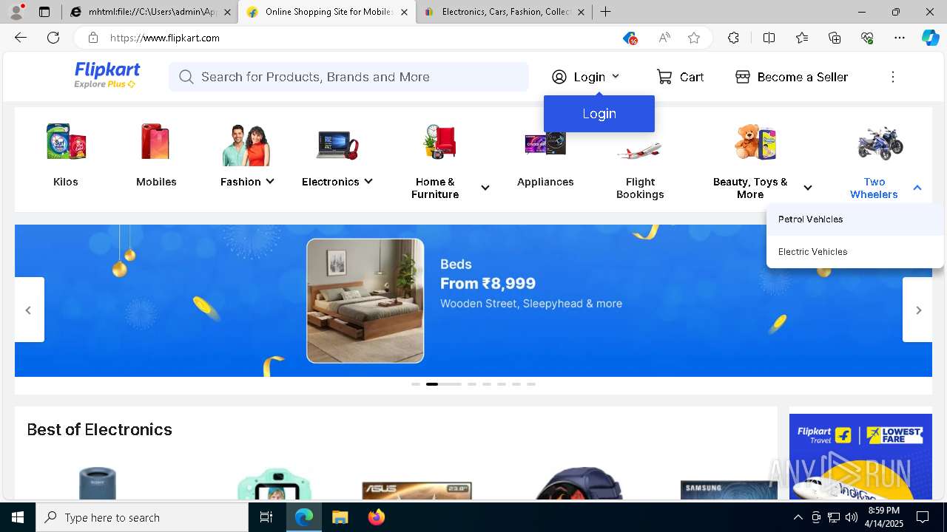Open the Windows Start menu
Image resolution: width=947 pixels, height=532 pixels.
click(x=18, y=517)
